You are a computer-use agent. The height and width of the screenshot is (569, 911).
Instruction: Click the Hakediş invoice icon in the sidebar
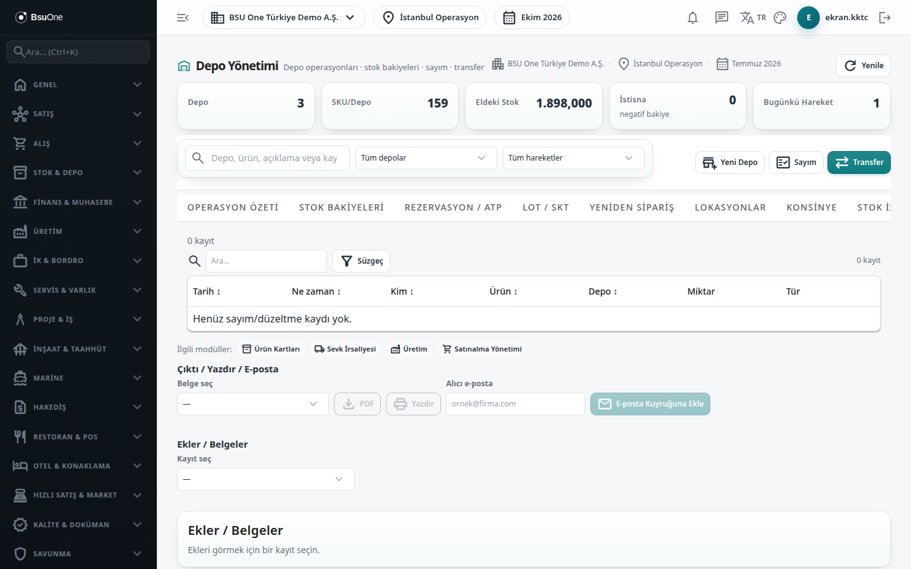[x=20, y=407]
